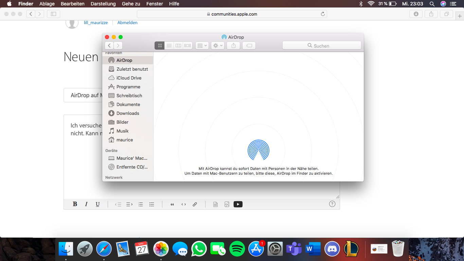Open Spotlight search in the menu bar
Viewport: 464px width, 261px height.
[x=432, y=4]
